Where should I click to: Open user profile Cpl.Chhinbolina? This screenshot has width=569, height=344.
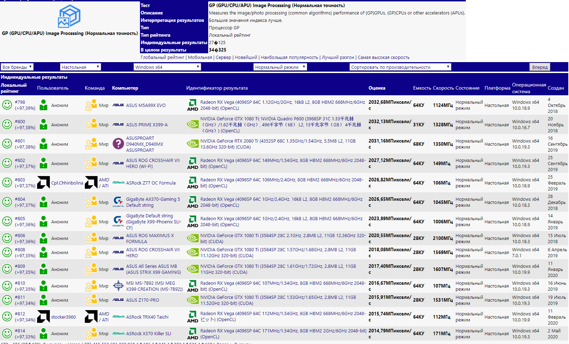pos(67,183)
